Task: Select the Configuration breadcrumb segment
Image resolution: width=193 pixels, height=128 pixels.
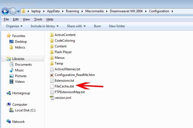Action: (159, 11)
